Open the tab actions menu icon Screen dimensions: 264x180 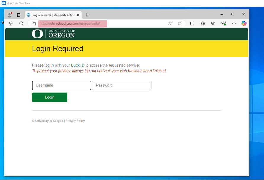coord(18,15)
